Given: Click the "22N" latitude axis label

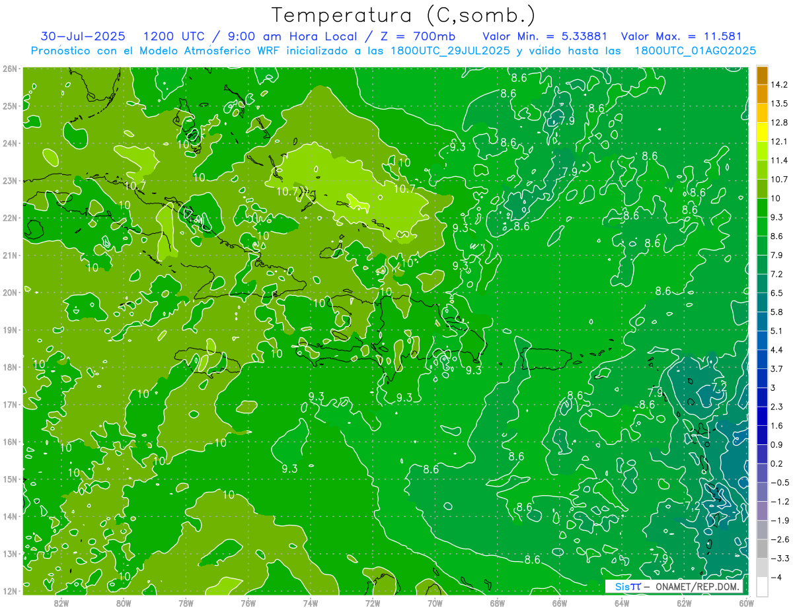Looking at the screenshot, I should coord(10,218).
